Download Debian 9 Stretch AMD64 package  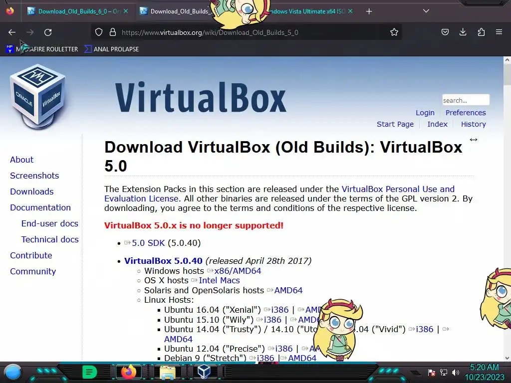[x=302, y=358]
